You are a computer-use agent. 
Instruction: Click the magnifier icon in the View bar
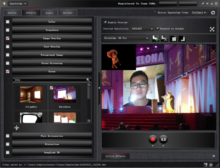[88, 80]
